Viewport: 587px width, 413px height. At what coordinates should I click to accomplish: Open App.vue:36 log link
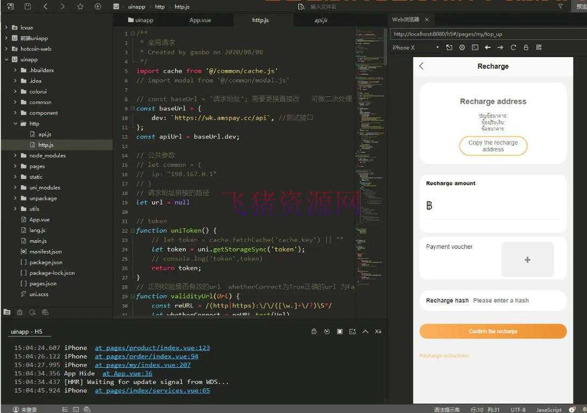127,373
